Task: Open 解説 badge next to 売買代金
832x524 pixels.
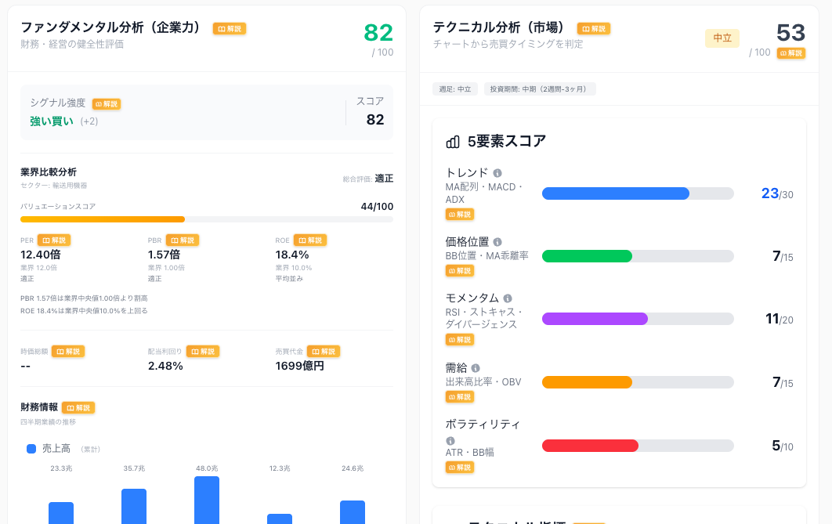Action: pyautogui.click(x=324, y=352)
